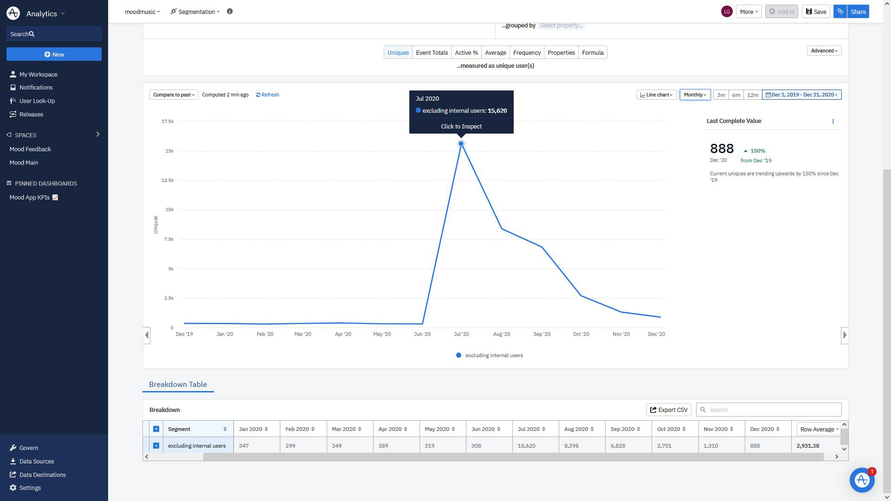This screenshot has height=501, width=891.
Task: Open Govern from the sidebar
Action: [28, 448]
